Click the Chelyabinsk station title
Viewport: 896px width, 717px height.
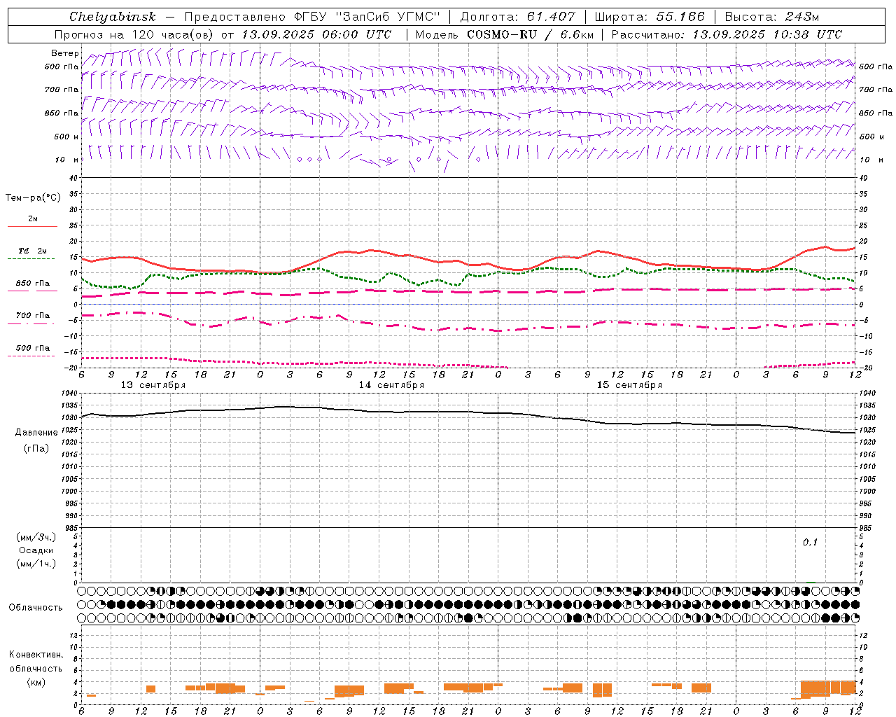[112, 17]
